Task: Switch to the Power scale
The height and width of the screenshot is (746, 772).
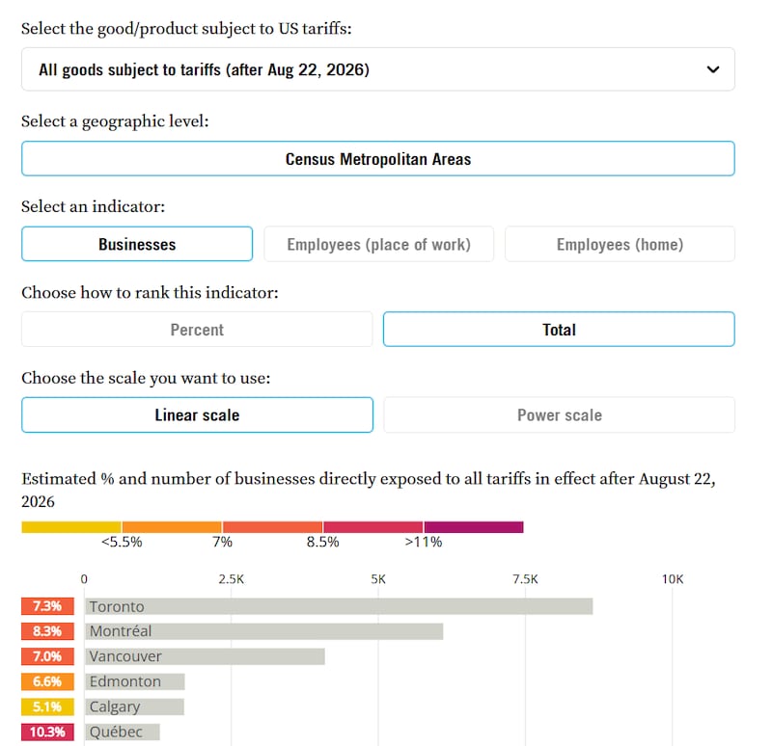Action: [560, 415]
